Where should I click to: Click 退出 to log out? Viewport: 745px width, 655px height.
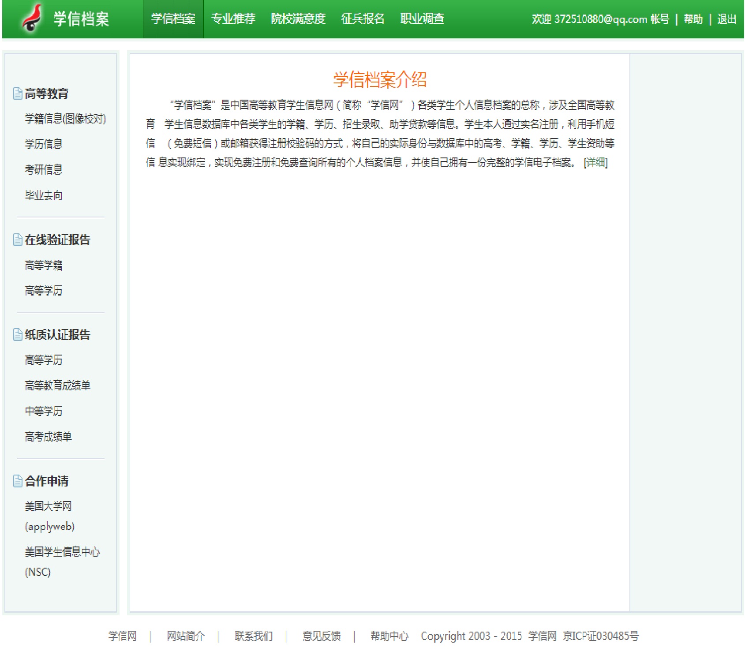(726, 19)
